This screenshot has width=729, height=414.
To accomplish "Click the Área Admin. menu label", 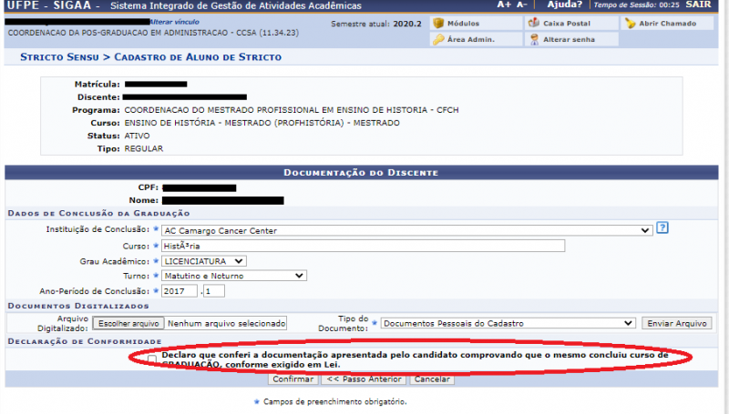I will [x=471, y=39].
